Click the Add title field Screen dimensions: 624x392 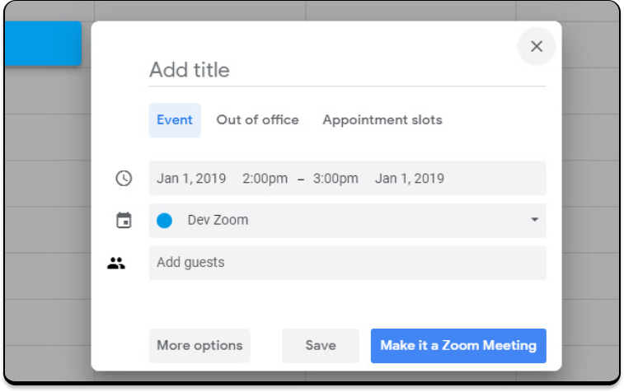click(346, 70)
